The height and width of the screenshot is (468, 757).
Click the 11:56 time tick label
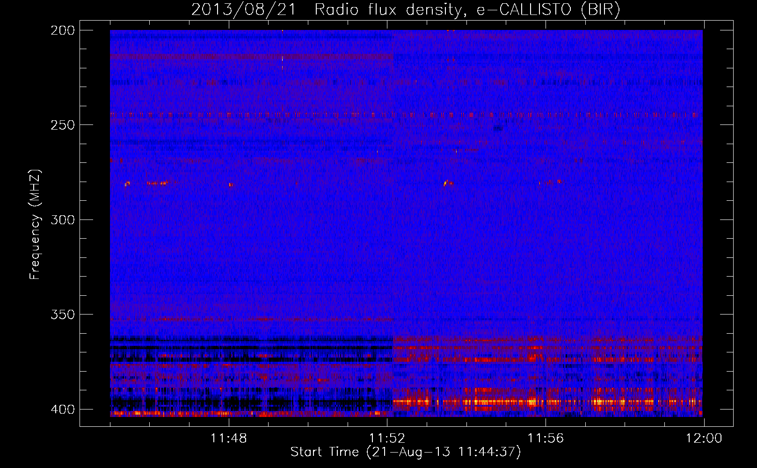click(546, 439)
